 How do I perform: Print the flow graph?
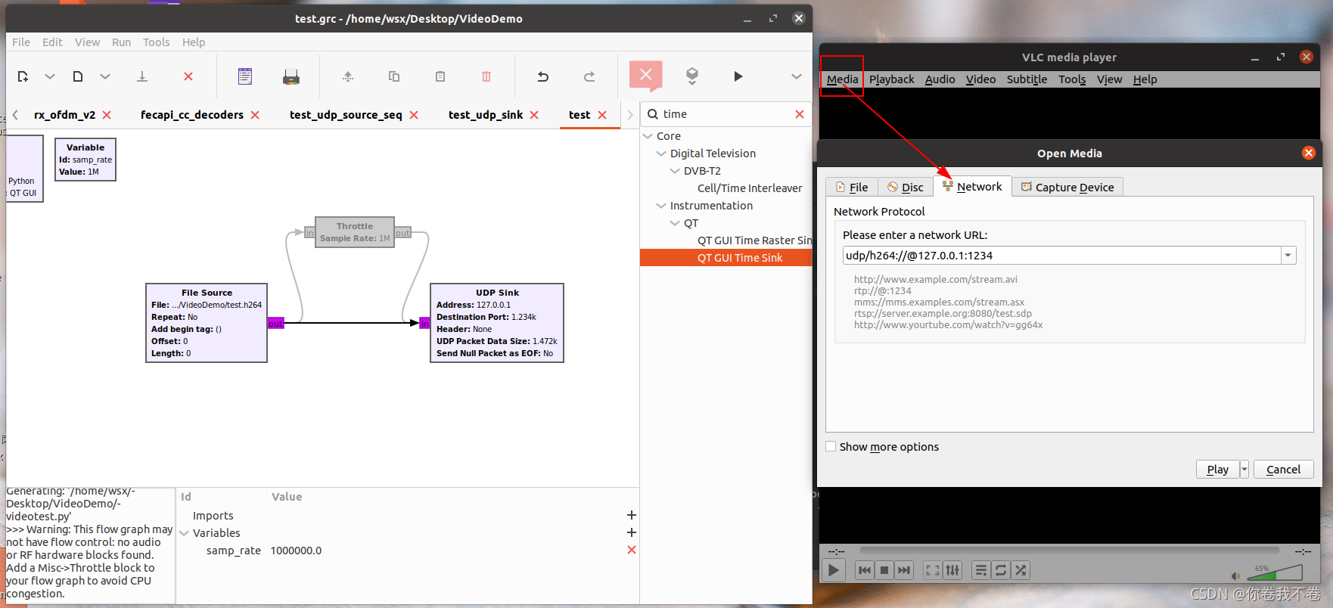[x=291, y=76]
